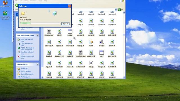Close the Deleting dialog with X

pos(69,6)
